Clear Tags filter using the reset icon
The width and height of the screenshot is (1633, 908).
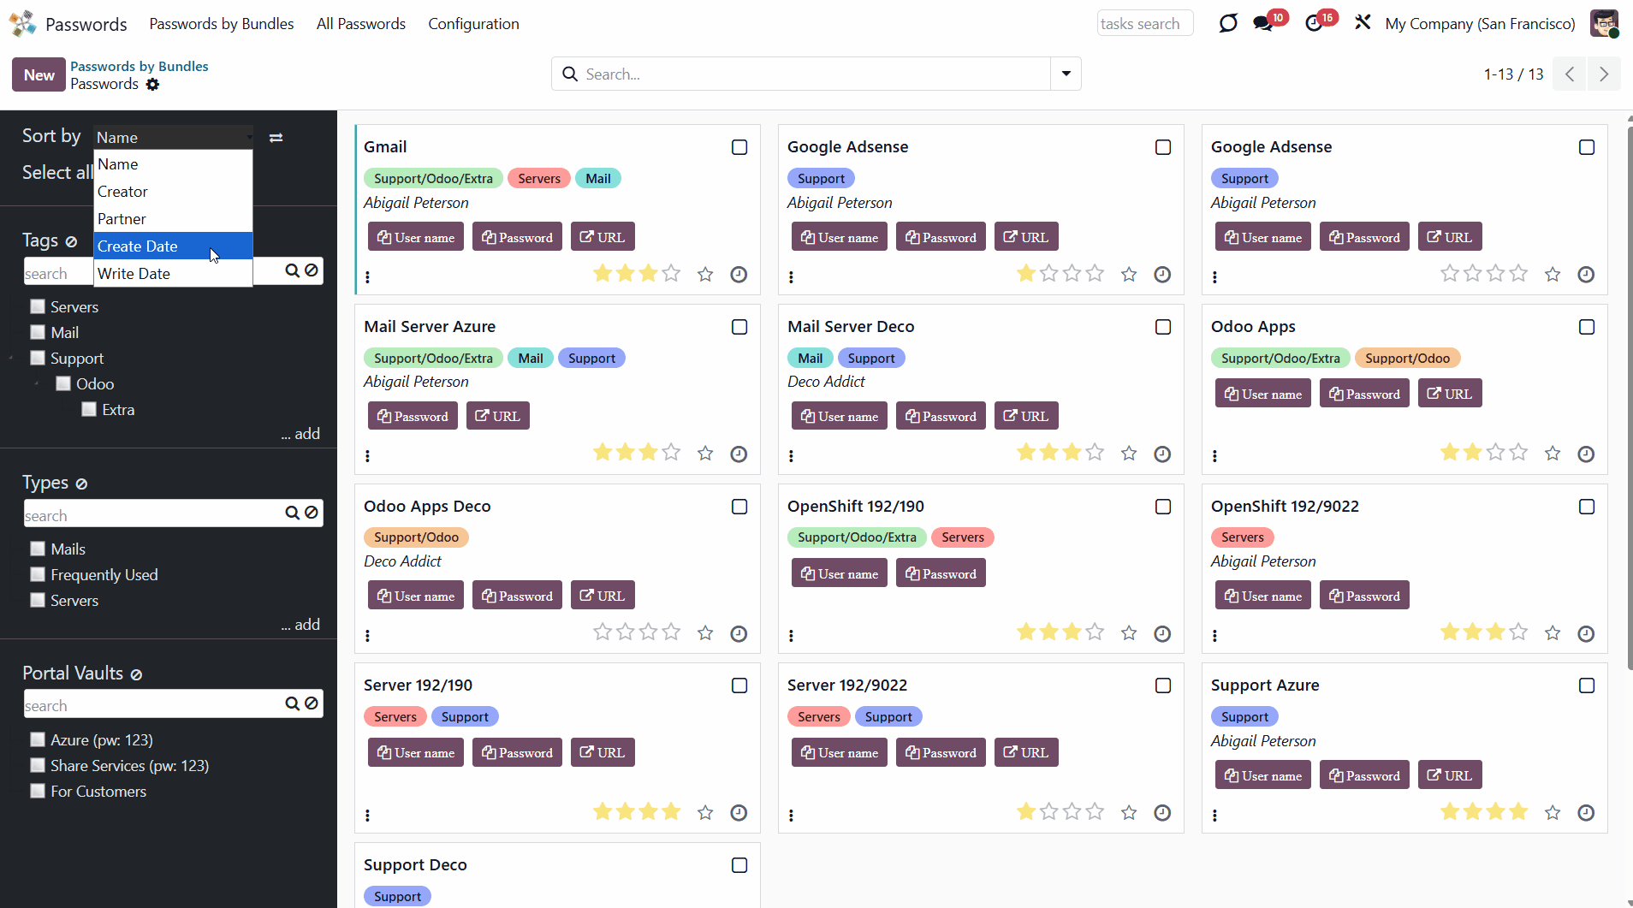tap(71, 241)
